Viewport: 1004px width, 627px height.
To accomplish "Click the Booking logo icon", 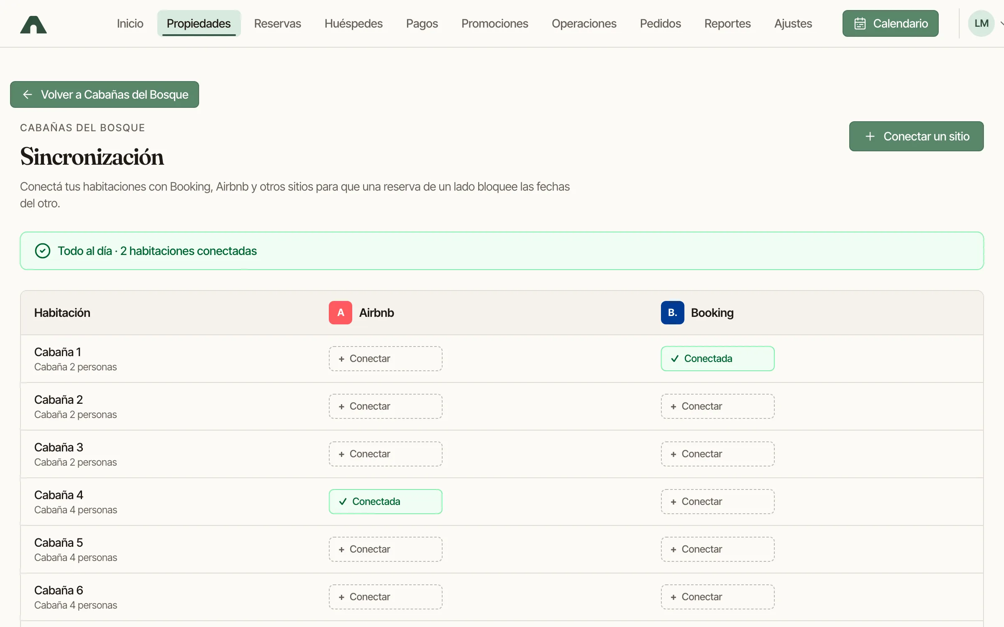I will tap(672, 313).
